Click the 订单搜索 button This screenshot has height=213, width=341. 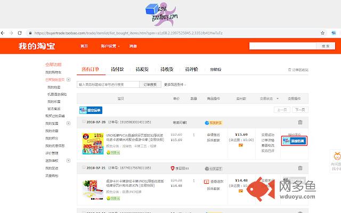click(x=150, y=85)
